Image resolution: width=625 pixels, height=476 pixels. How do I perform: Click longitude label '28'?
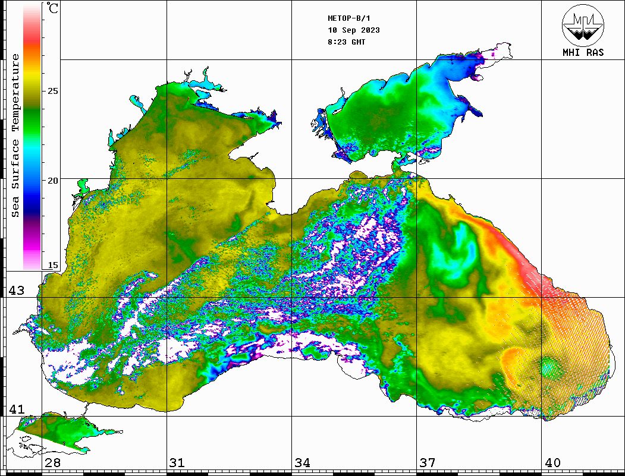point(52,462)
